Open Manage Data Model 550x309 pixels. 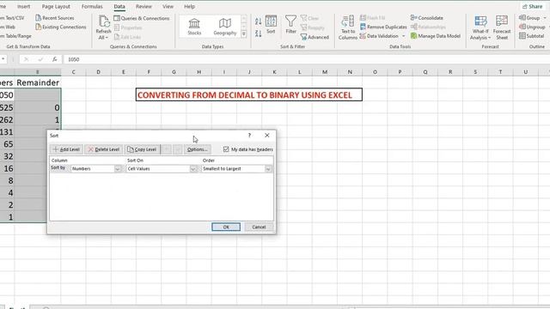tap(436, 36)
